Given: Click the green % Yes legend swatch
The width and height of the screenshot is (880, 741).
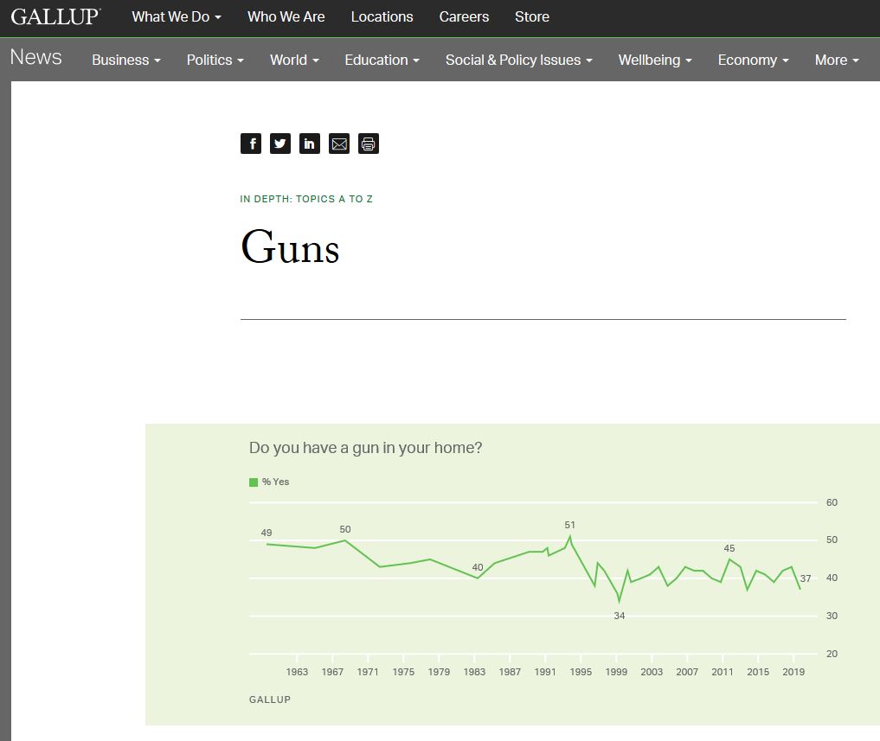Looking at the screenshot, I should [254, 482].
